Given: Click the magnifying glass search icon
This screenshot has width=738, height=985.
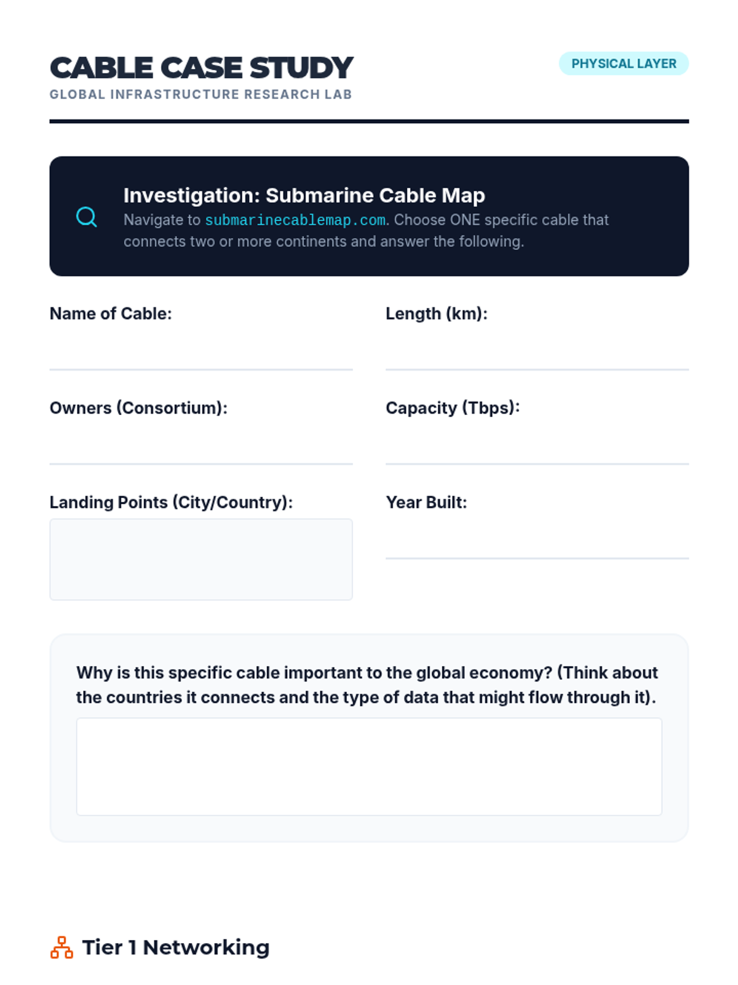Looking at the screenshot, I should (x=86, y=217).
